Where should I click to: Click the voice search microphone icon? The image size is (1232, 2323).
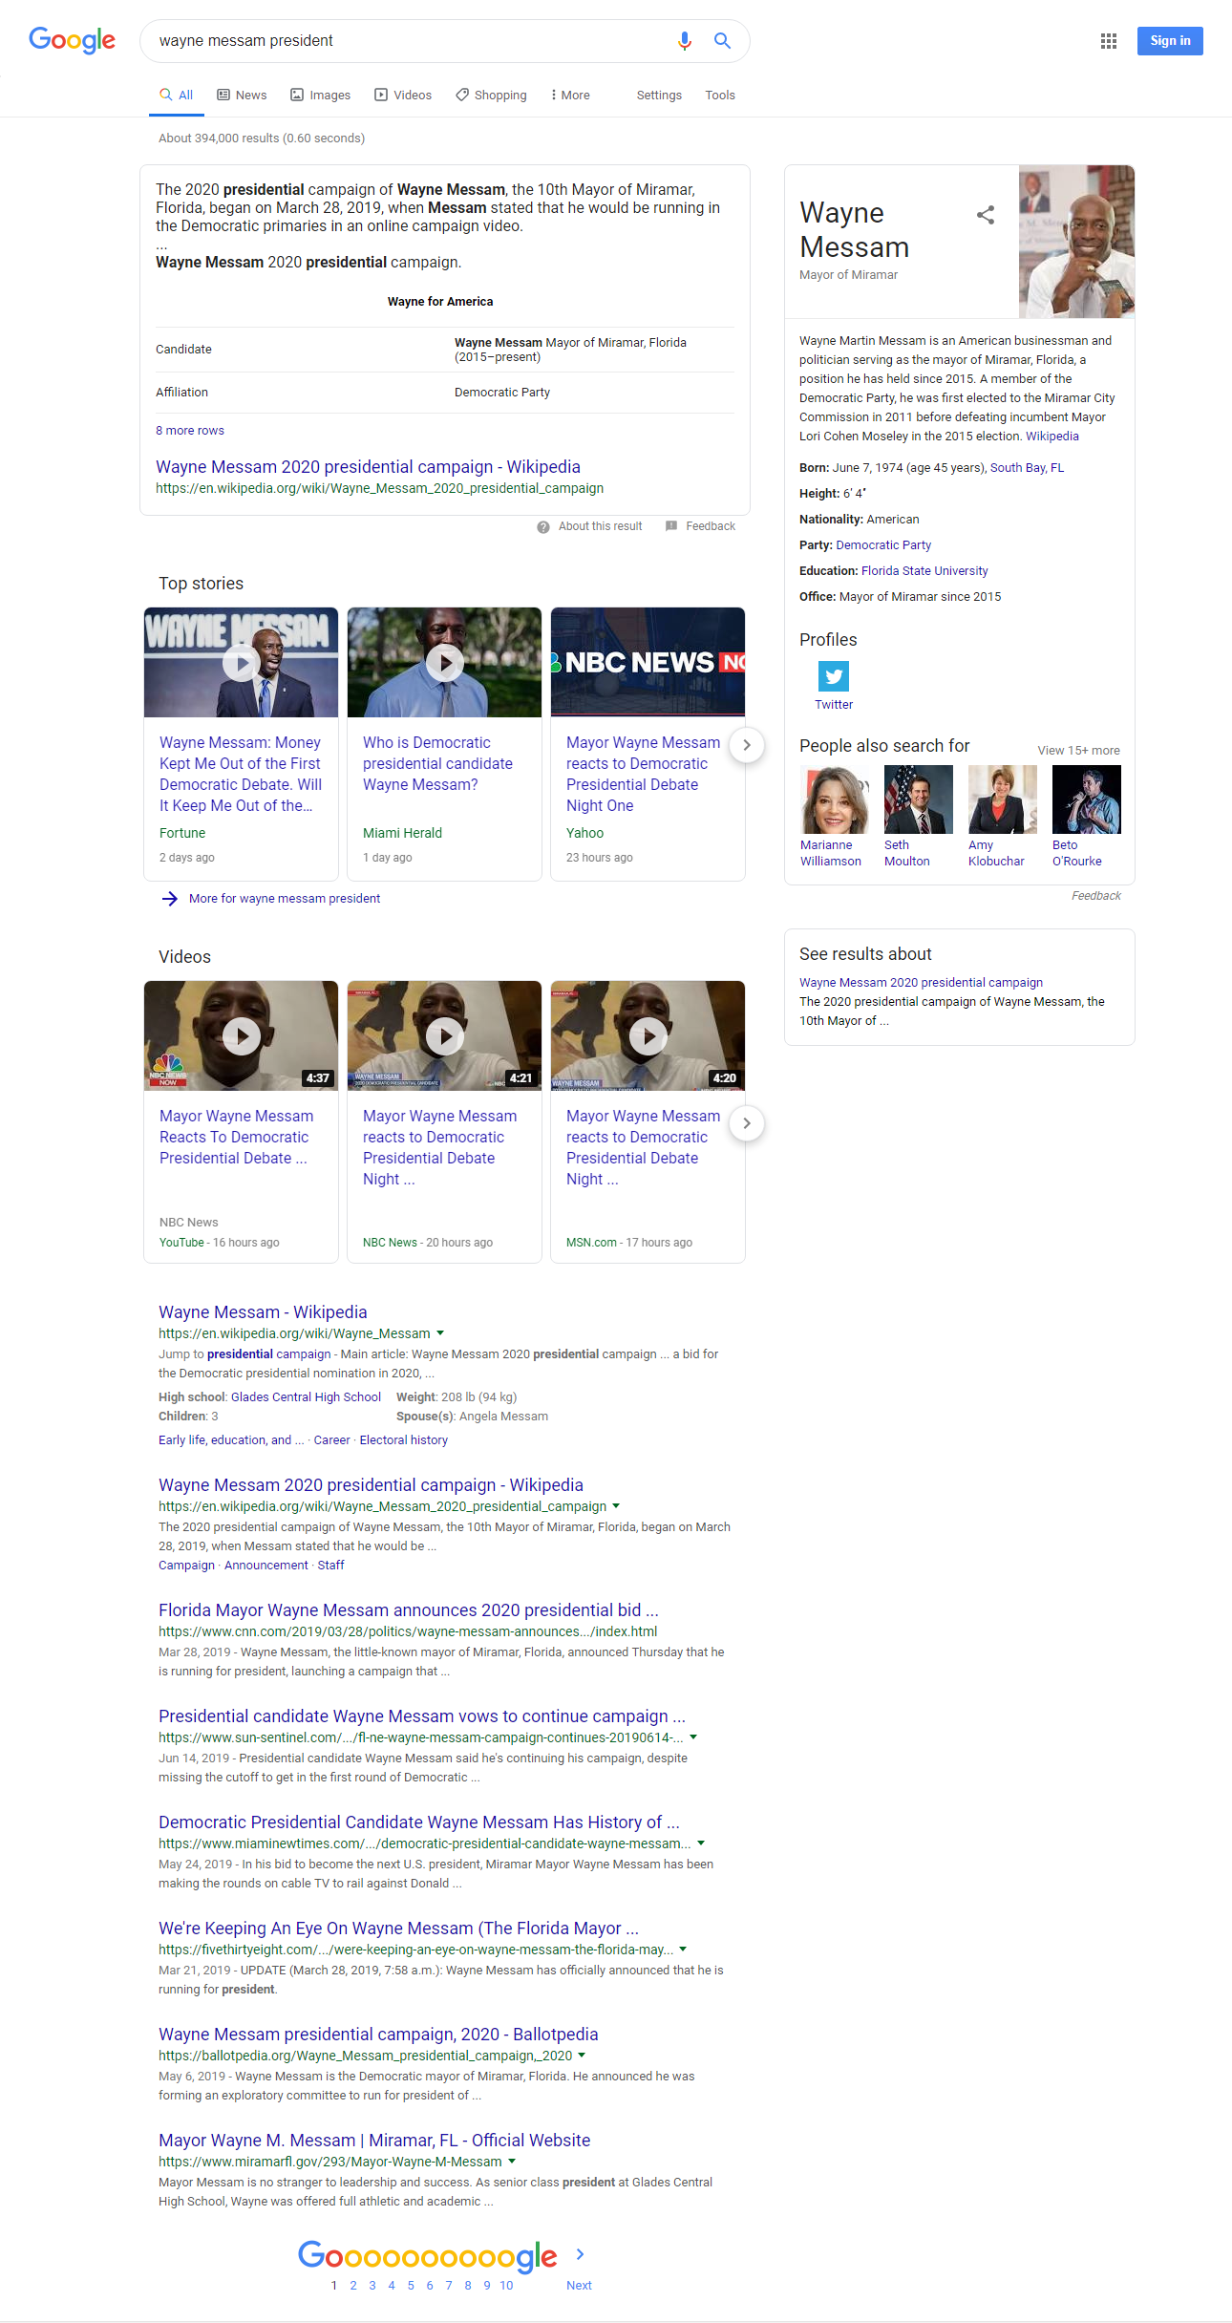click(684, 41)
